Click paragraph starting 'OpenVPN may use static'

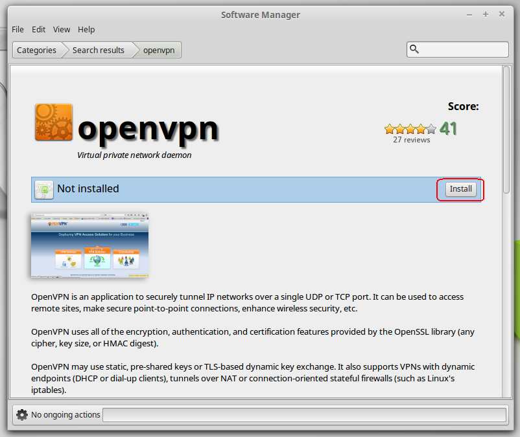(x=253, y=378)
